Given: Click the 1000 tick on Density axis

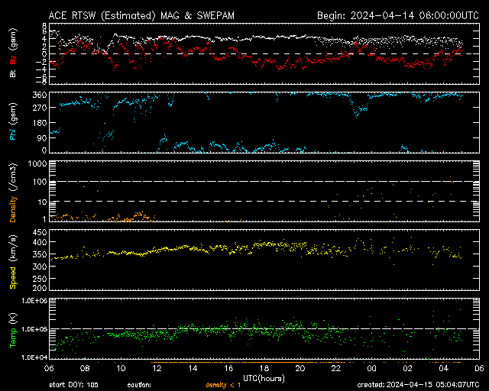Looking at the screenshot, I should pyautogui.click(x=37, y=164).
